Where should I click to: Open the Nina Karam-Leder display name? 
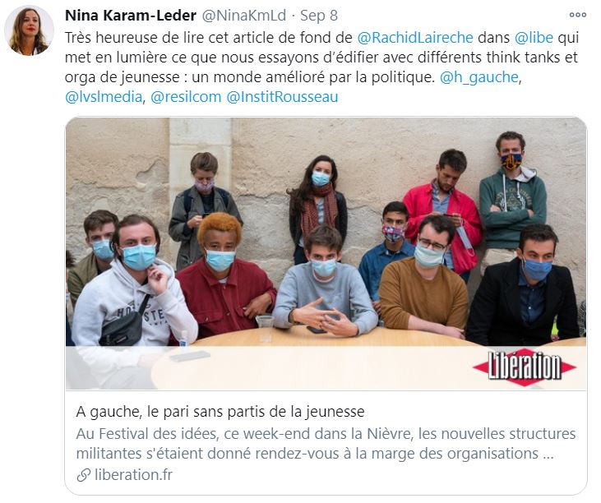pos(131,16)
